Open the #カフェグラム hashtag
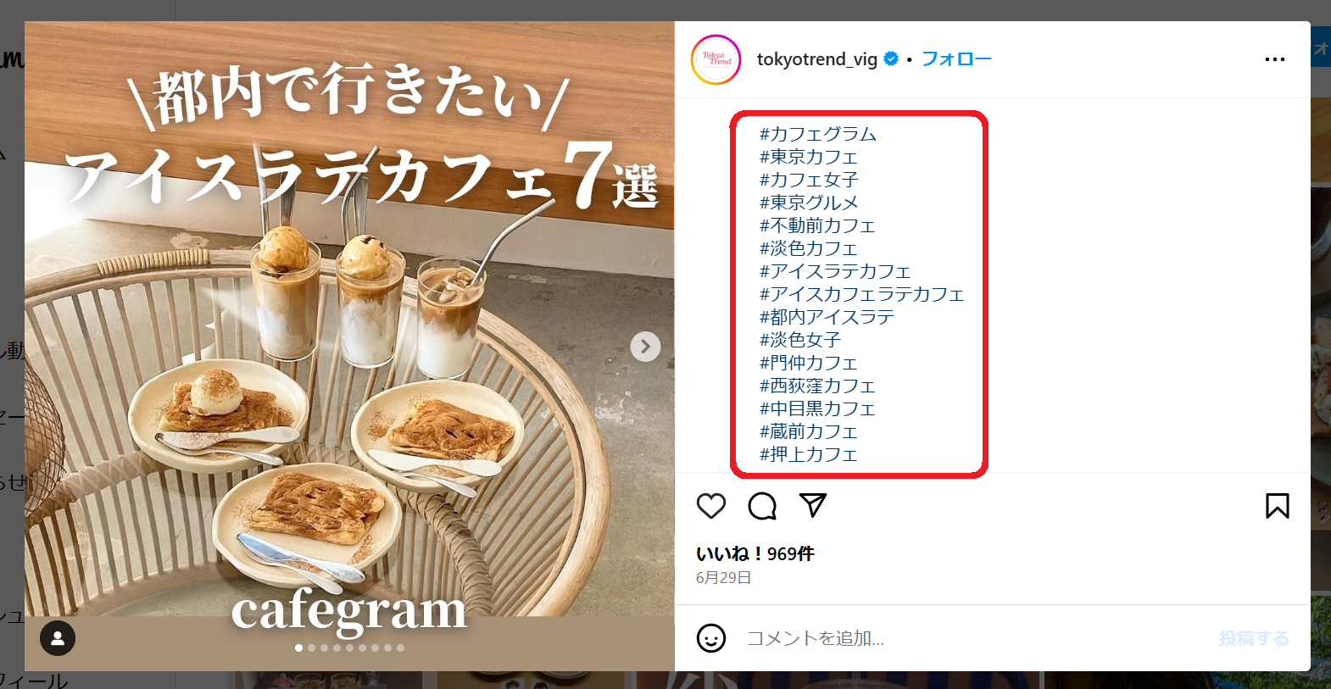Screen dimensions: 1331x689 (x=818, y=134)
